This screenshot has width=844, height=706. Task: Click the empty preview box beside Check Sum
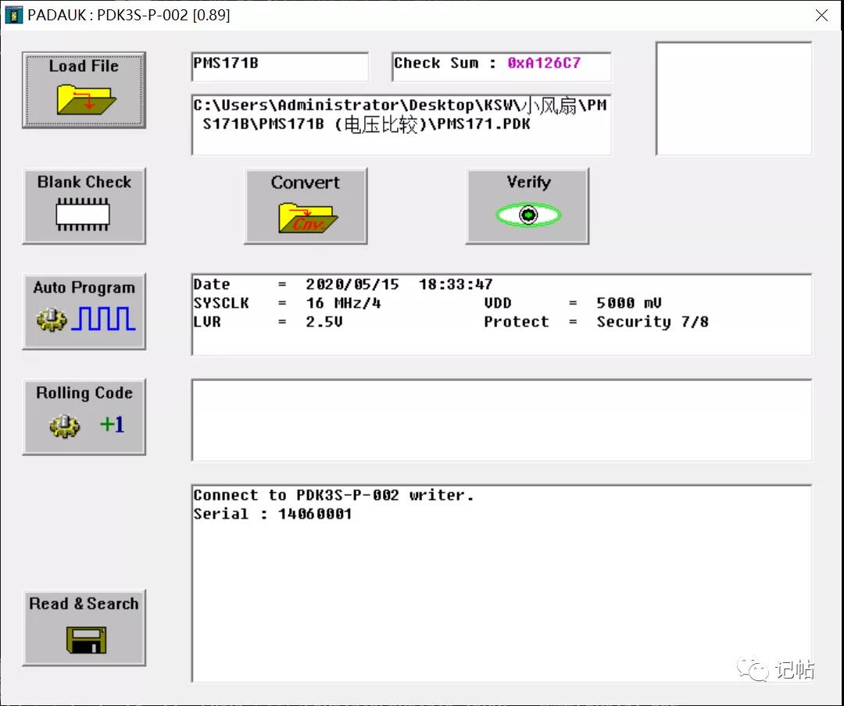(734, 98)
